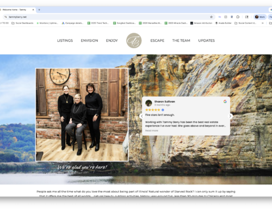The width and height of the screenshot is (272, 209).
Task: Click Sharon Sullivan's reviewer avatar
Action: (x=149, y=103)
